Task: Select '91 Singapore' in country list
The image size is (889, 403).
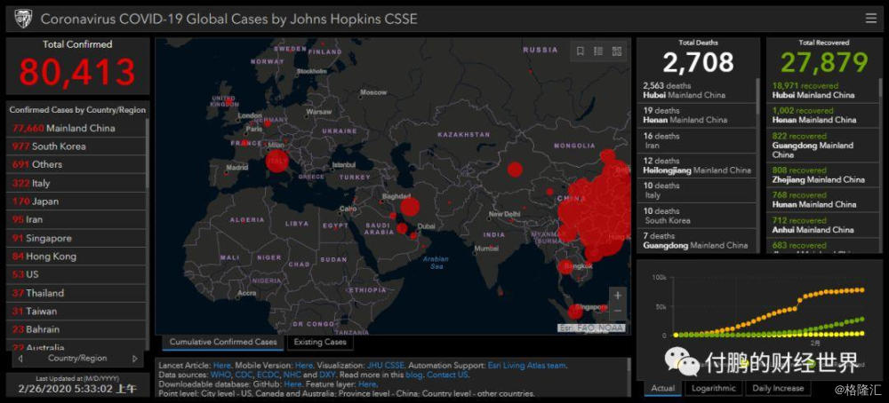Action: [x=76, y=238]
